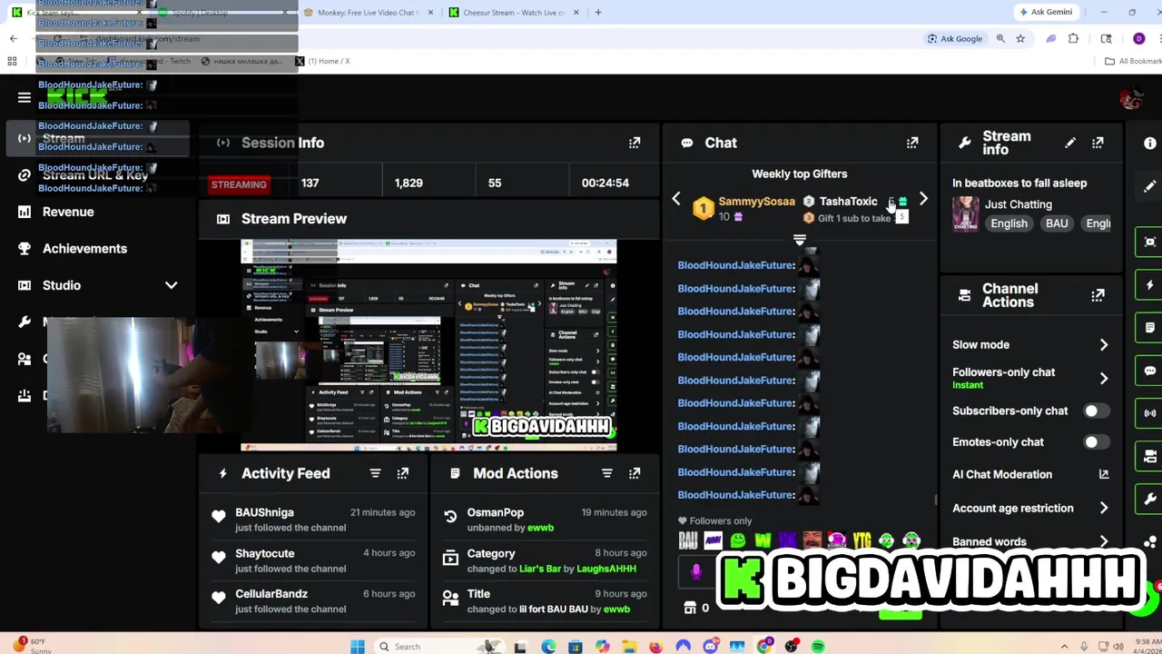Switch to the Monkey Free Live Video Chat tab
1162x654 pixels.
[369, 13]
